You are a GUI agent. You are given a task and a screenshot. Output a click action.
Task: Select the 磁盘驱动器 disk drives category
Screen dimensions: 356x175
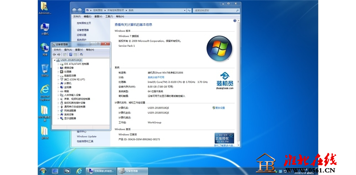tap(70, 76)
